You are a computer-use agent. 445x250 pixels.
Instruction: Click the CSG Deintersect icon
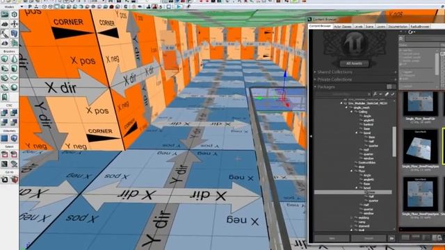(14, 122)
